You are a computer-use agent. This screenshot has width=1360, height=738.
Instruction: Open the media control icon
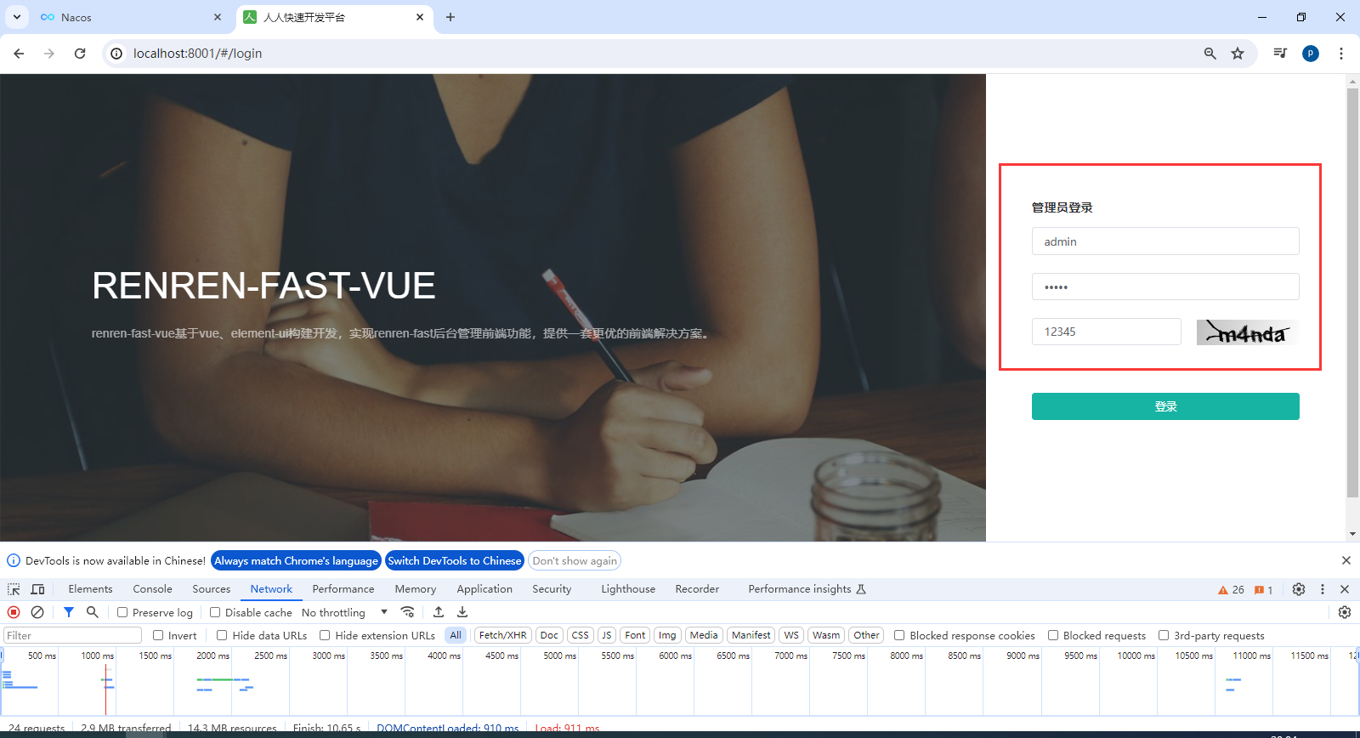(1280, 54)
